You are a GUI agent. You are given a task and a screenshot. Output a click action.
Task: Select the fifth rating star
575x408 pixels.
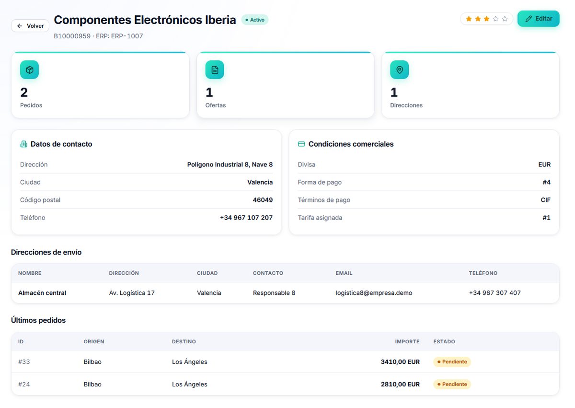pyautogui.click(x=505, y=19)
